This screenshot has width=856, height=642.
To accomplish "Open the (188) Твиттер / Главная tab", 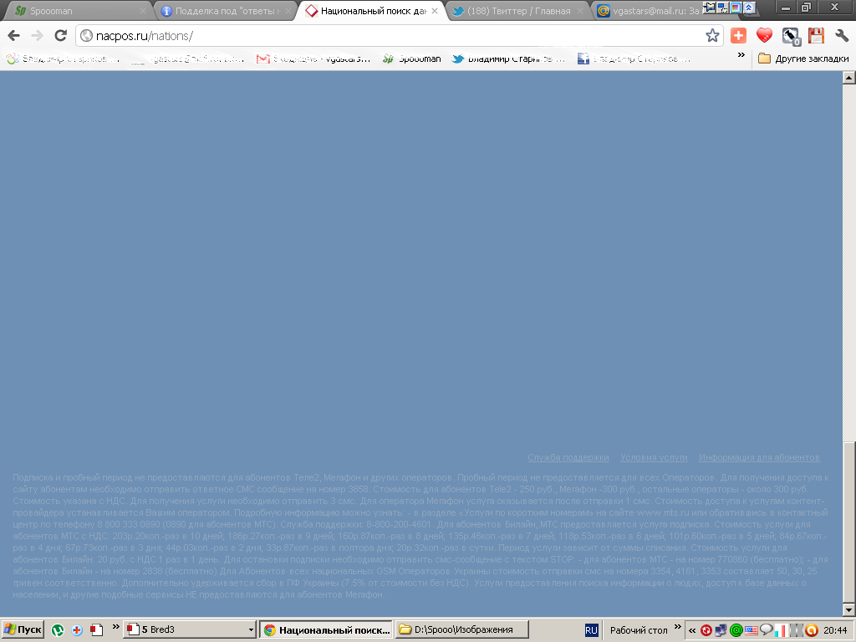I will 518,11.
